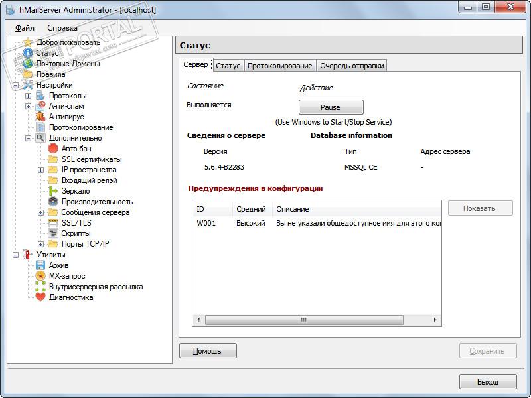Select the Скрипты tree item
The width and height of the screenshot is (531, 398).
(x=76, y=233)
